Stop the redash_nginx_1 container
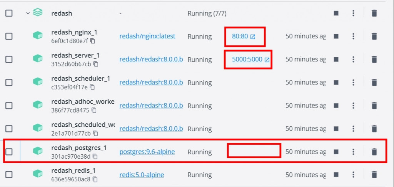The height and width of the screenshot is (187, 394). (336, 36)
